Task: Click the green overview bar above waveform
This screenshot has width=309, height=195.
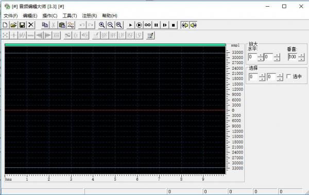Action: click(x=115, y=45)
